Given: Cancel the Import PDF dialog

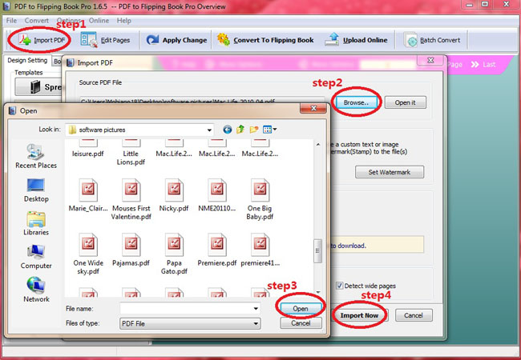Looking at the screenshot, I should pyautogui.click(x=414, y=315).
